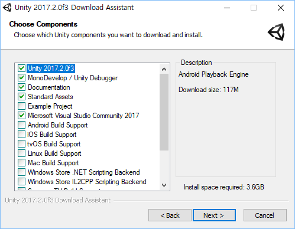Click the scroll up arrow of component list
Screen dimensions: 295x229
pos(164,69)
